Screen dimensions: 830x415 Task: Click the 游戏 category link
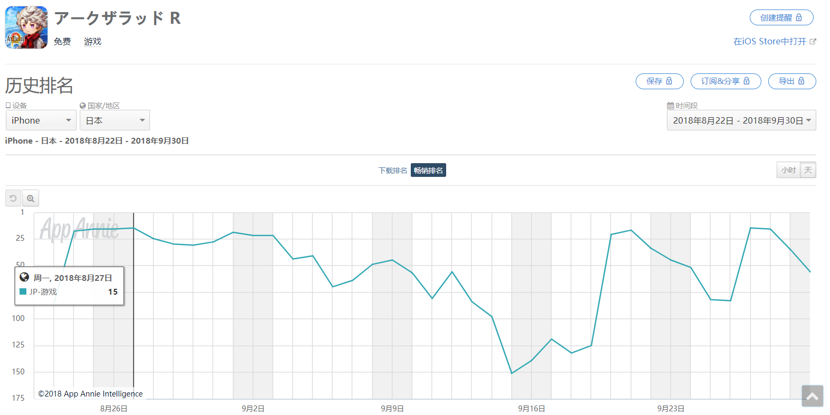(x=92, y=42)
